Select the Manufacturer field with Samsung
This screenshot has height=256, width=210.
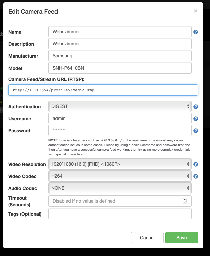(120, 56)
